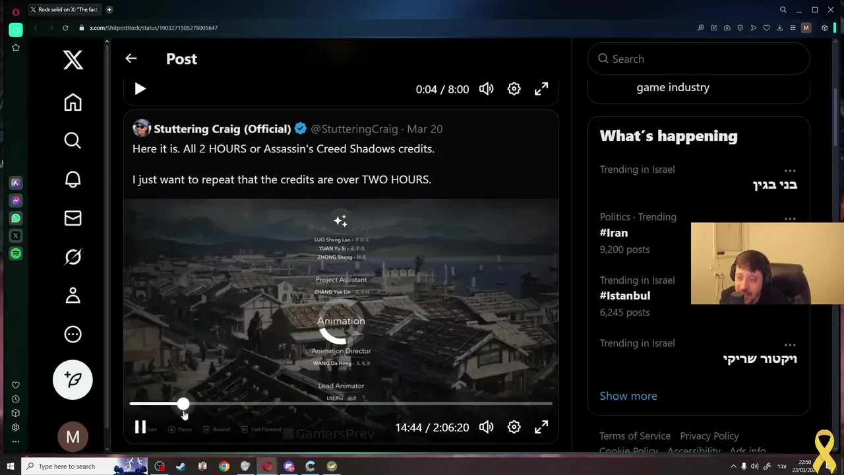The width and height of the screenshot is (844, 475).
Task: Open Opera sidebar settings gear
Action: (x=16, y=427)
